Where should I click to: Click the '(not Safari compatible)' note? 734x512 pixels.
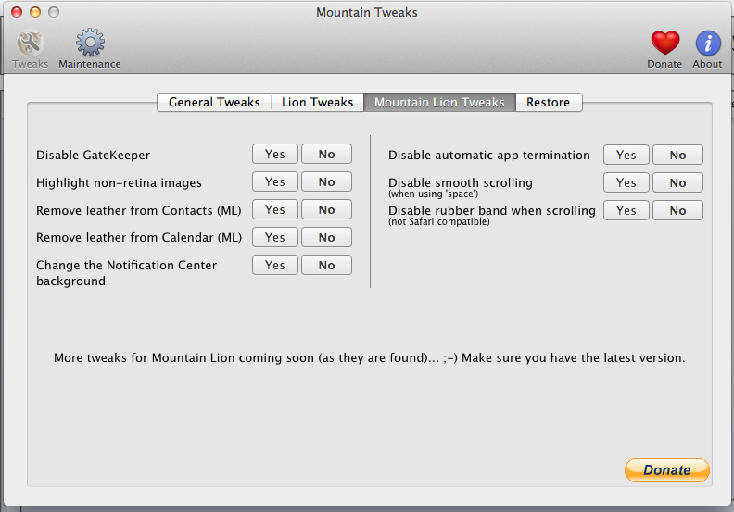439,221
